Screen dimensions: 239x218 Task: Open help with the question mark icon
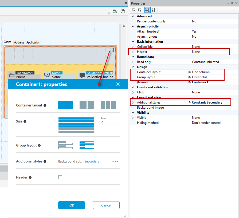coord(123,11)
